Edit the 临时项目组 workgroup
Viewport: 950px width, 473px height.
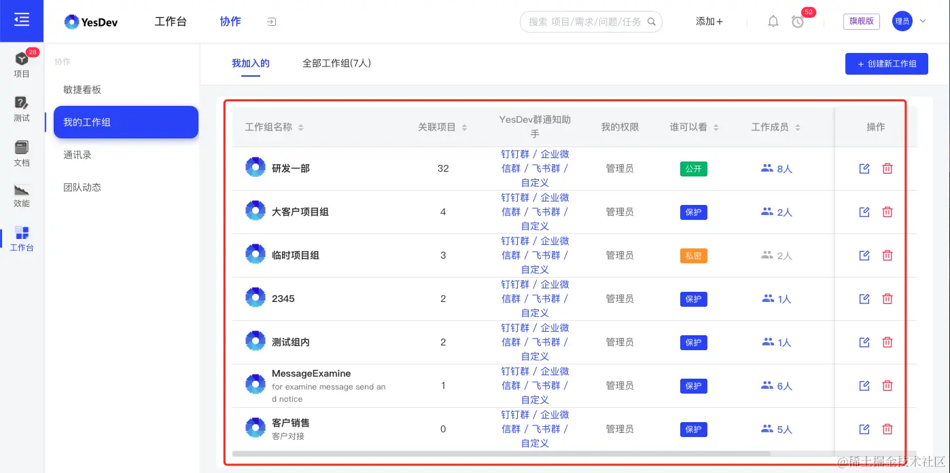point(864,255)
